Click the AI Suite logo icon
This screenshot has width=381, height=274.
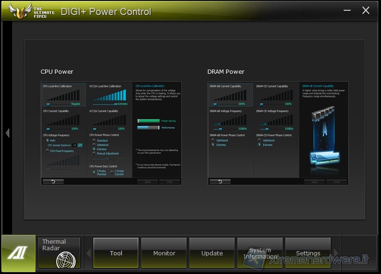click(x=18, y=253)
